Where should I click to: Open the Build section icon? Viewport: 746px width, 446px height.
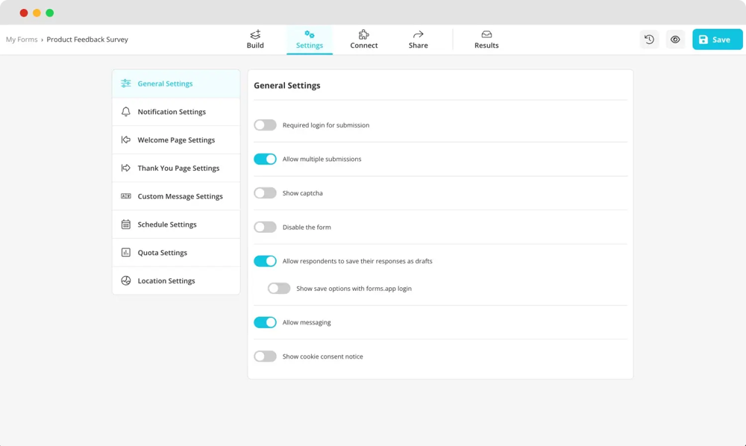tap(255, 34)
